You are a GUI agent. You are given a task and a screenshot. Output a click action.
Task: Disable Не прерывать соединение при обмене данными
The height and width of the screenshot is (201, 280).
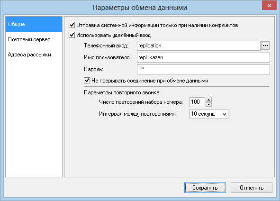(x=87, y=81)
